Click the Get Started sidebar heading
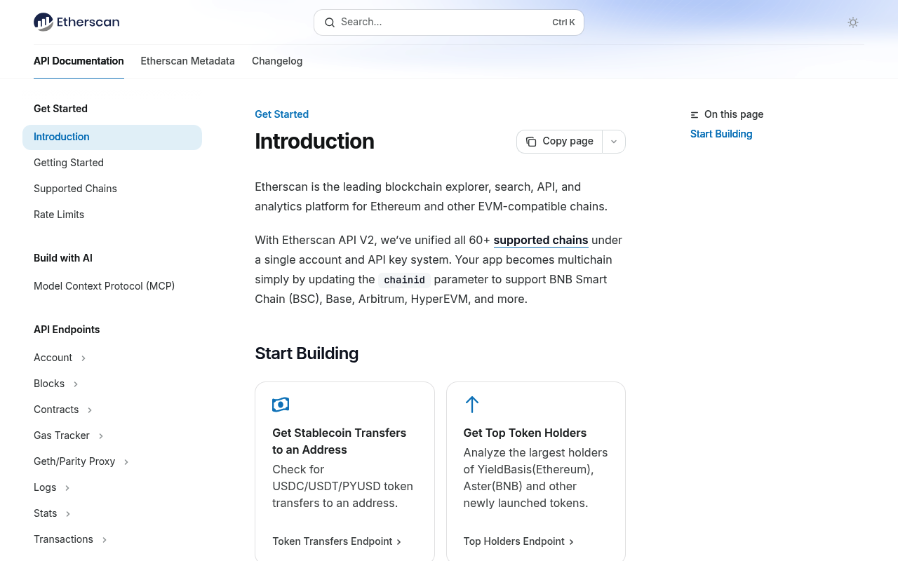898x561 pixels. pyautogui.click(x=60, y=109)
